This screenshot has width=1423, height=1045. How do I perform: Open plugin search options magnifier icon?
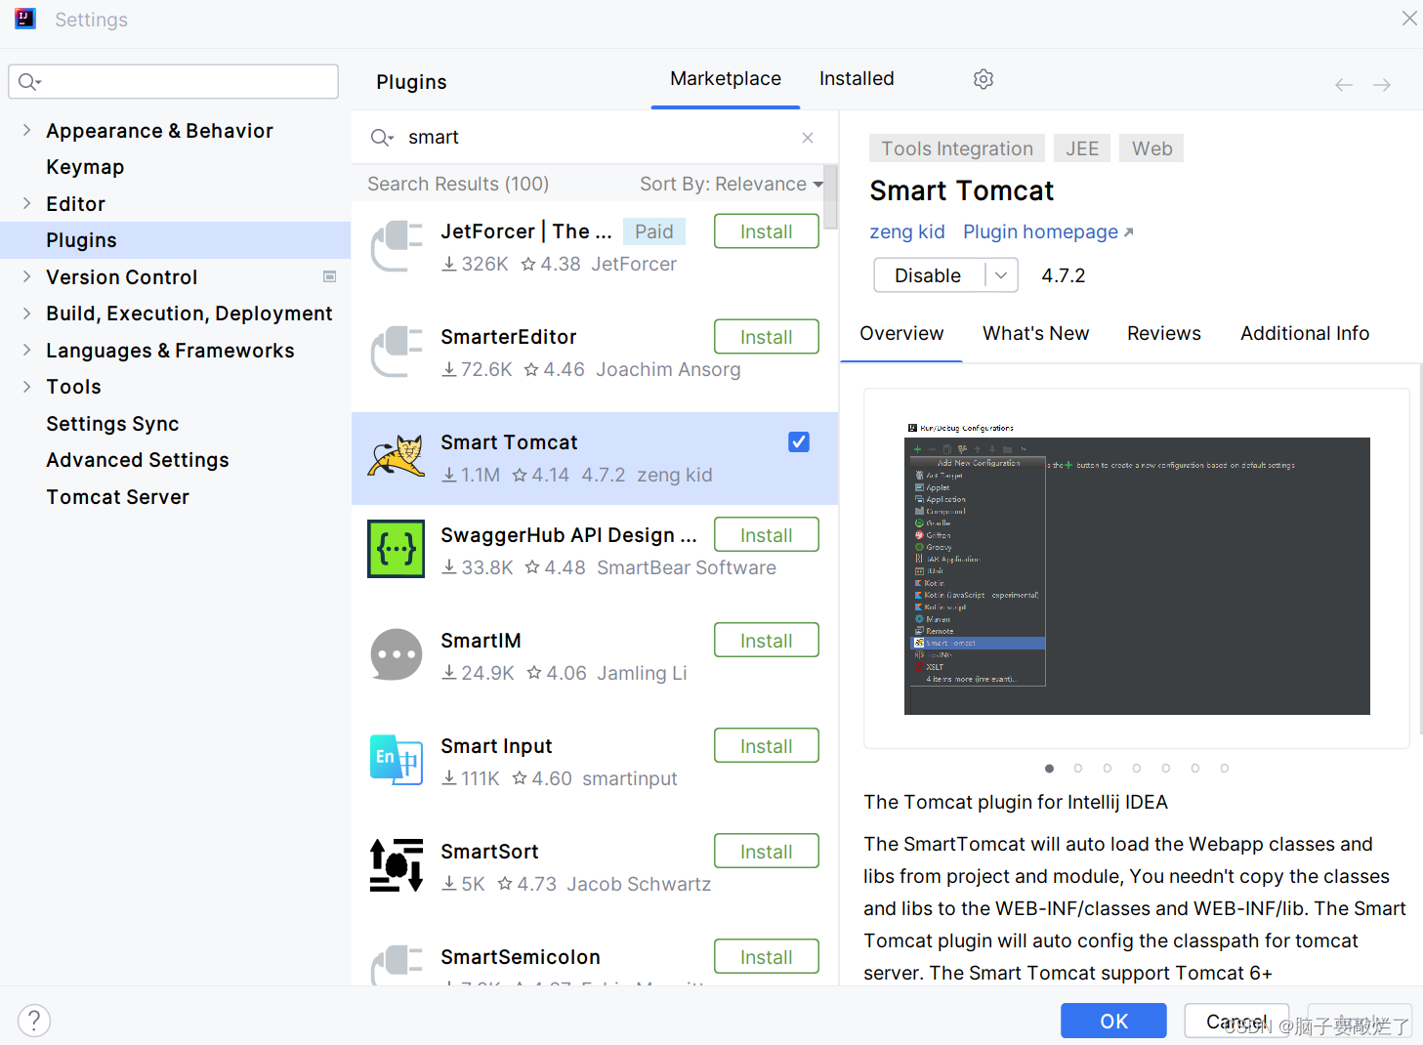[x=382, y=138]
